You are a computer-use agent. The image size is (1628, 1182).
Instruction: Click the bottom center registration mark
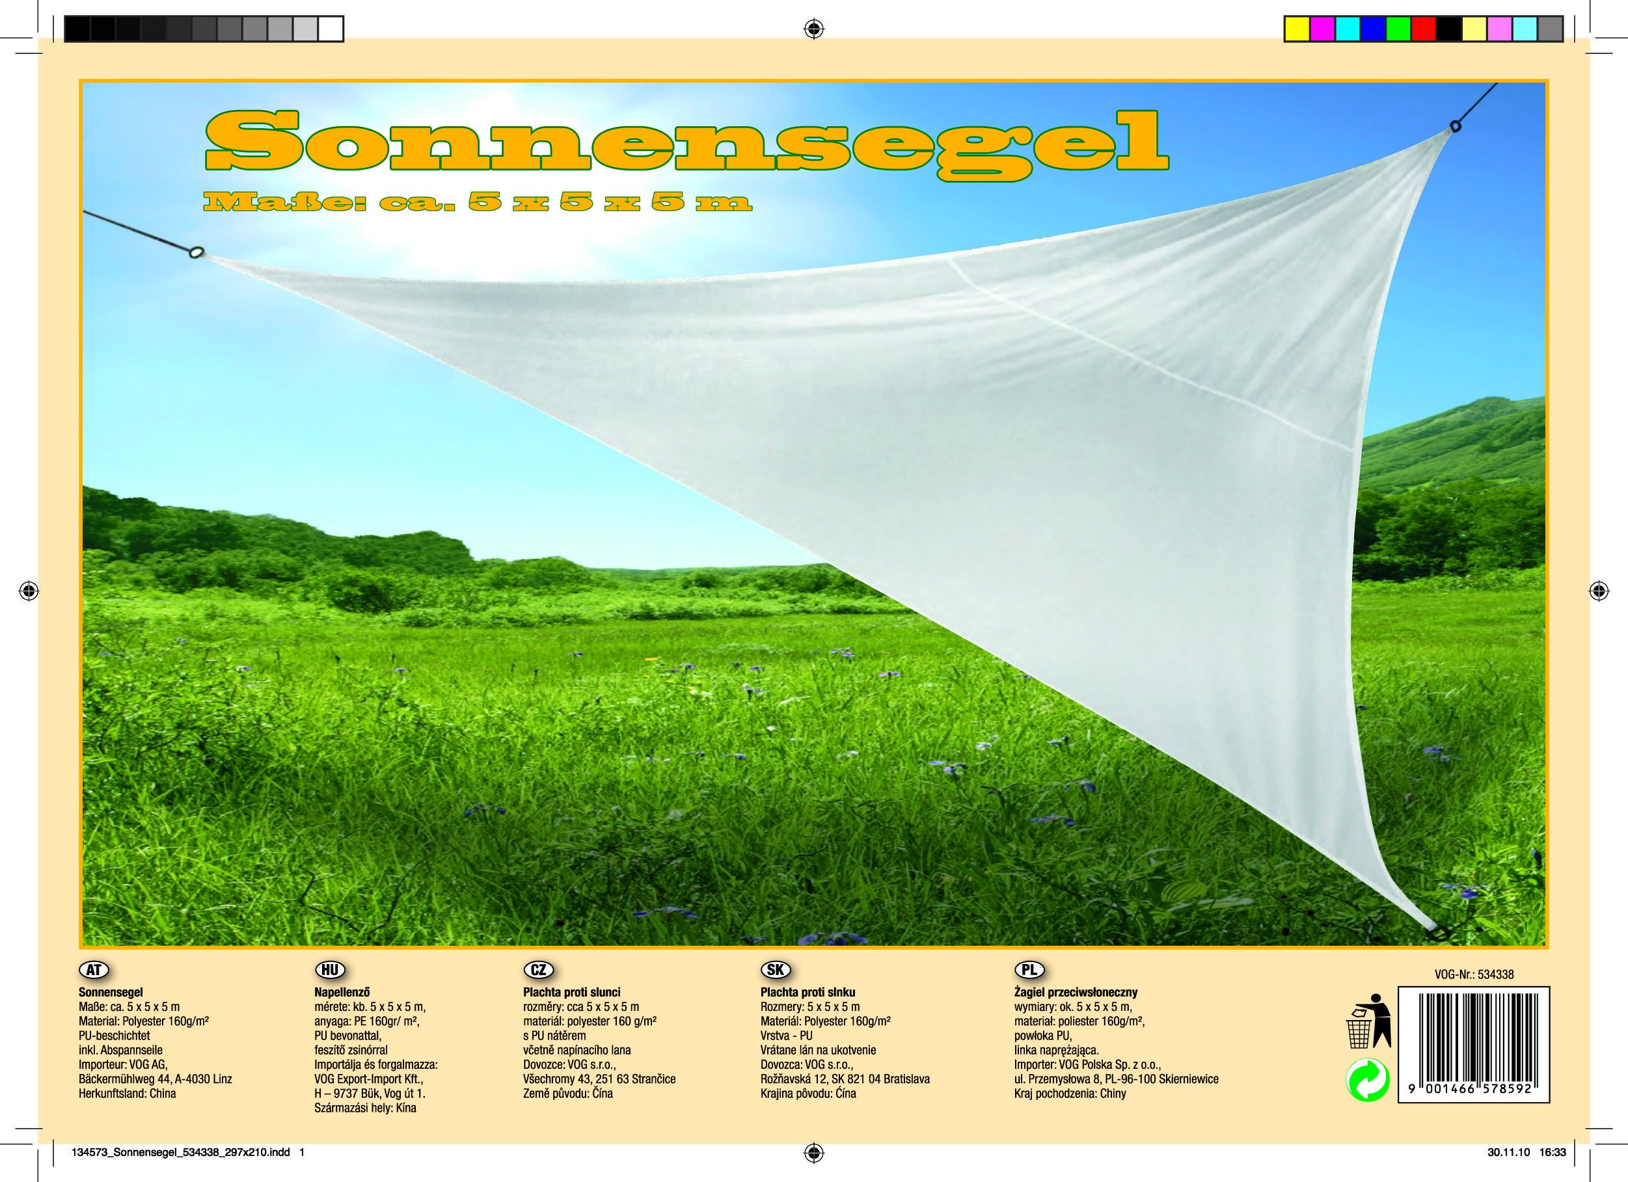(x=813, y=1153)
